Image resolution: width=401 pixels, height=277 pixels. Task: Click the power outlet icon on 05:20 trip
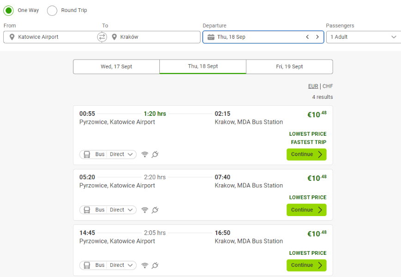(155, 210)
